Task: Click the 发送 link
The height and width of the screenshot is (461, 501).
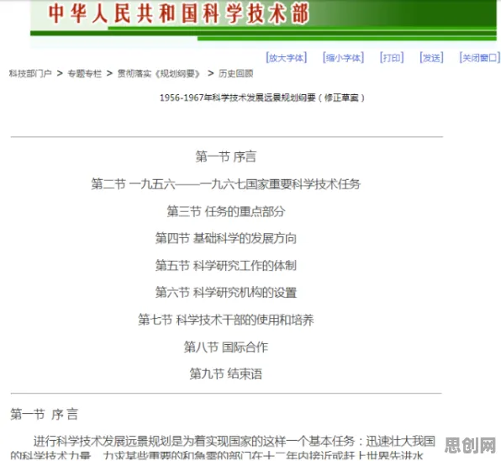Action: pyautogui.click(x=431, y=58)
